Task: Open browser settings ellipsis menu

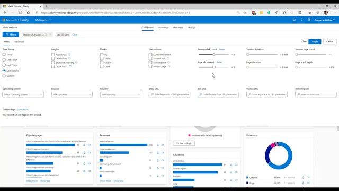Action: [334, 13]
